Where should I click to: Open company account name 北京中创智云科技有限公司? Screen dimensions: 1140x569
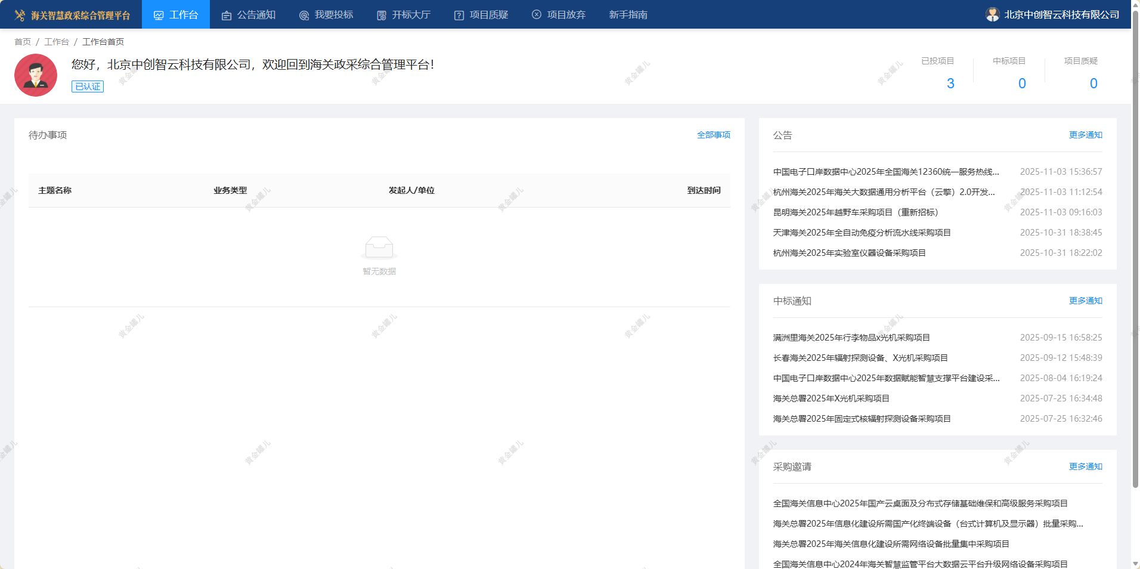click(1061, 15)
